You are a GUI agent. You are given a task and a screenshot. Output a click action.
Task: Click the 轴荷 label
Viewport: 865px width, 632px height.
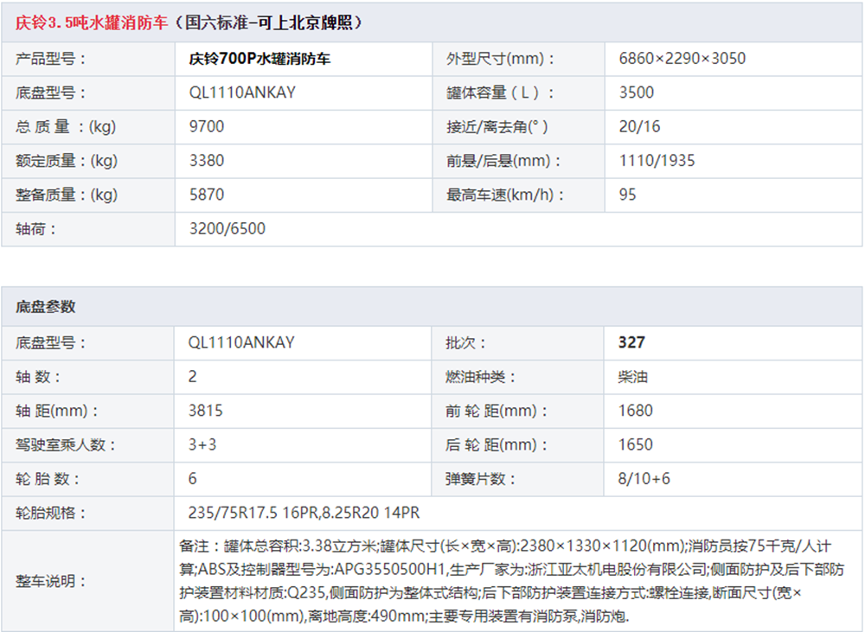pyautogui.click(x=35, y=228)
